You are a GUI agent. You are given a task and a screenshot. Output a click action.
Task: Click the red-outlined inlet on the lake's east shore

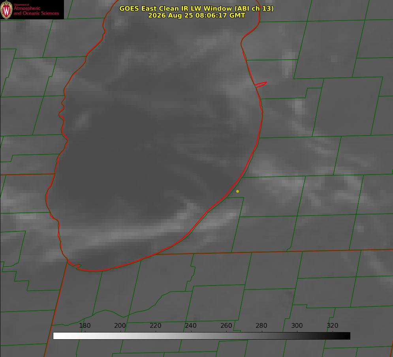pyautogui.click(x=261, y=85)
